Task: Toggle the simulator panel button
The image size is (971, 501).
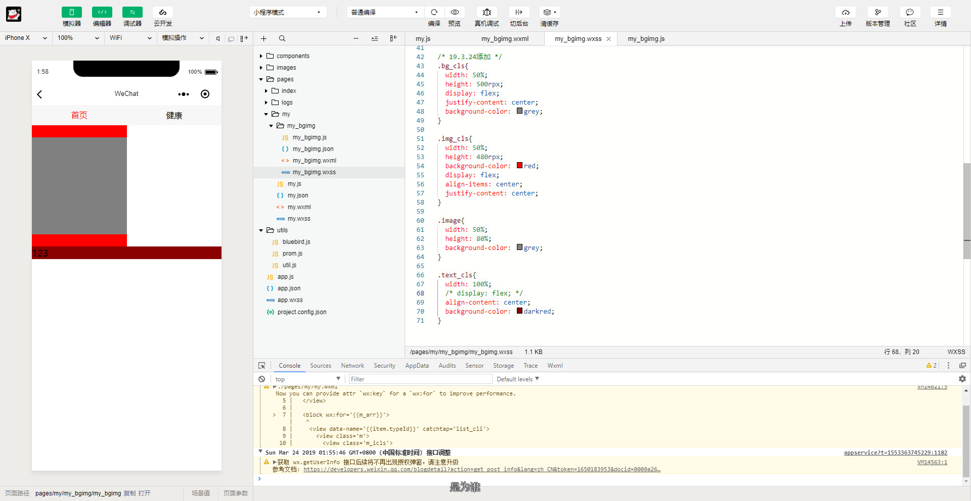Action: tap(71, 12)
